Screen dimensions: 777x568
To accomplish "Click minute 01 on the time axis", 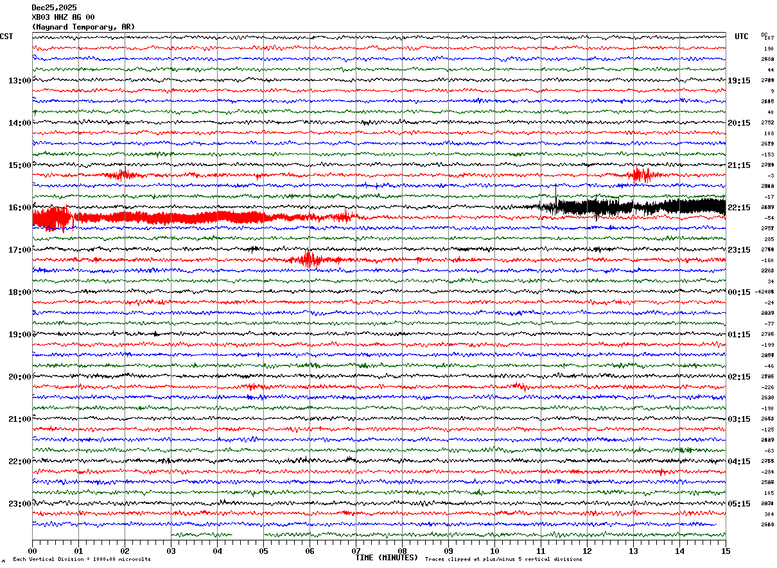I will (78, 551).
